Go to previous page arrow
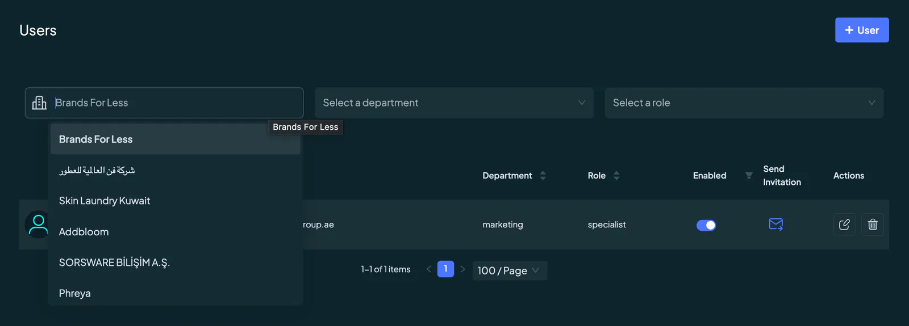 coord(429,269)
